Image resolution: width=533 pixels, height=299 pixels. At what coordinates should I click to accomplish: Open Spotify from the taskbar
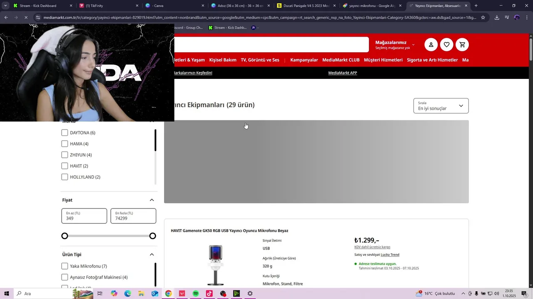coord(196,294)
